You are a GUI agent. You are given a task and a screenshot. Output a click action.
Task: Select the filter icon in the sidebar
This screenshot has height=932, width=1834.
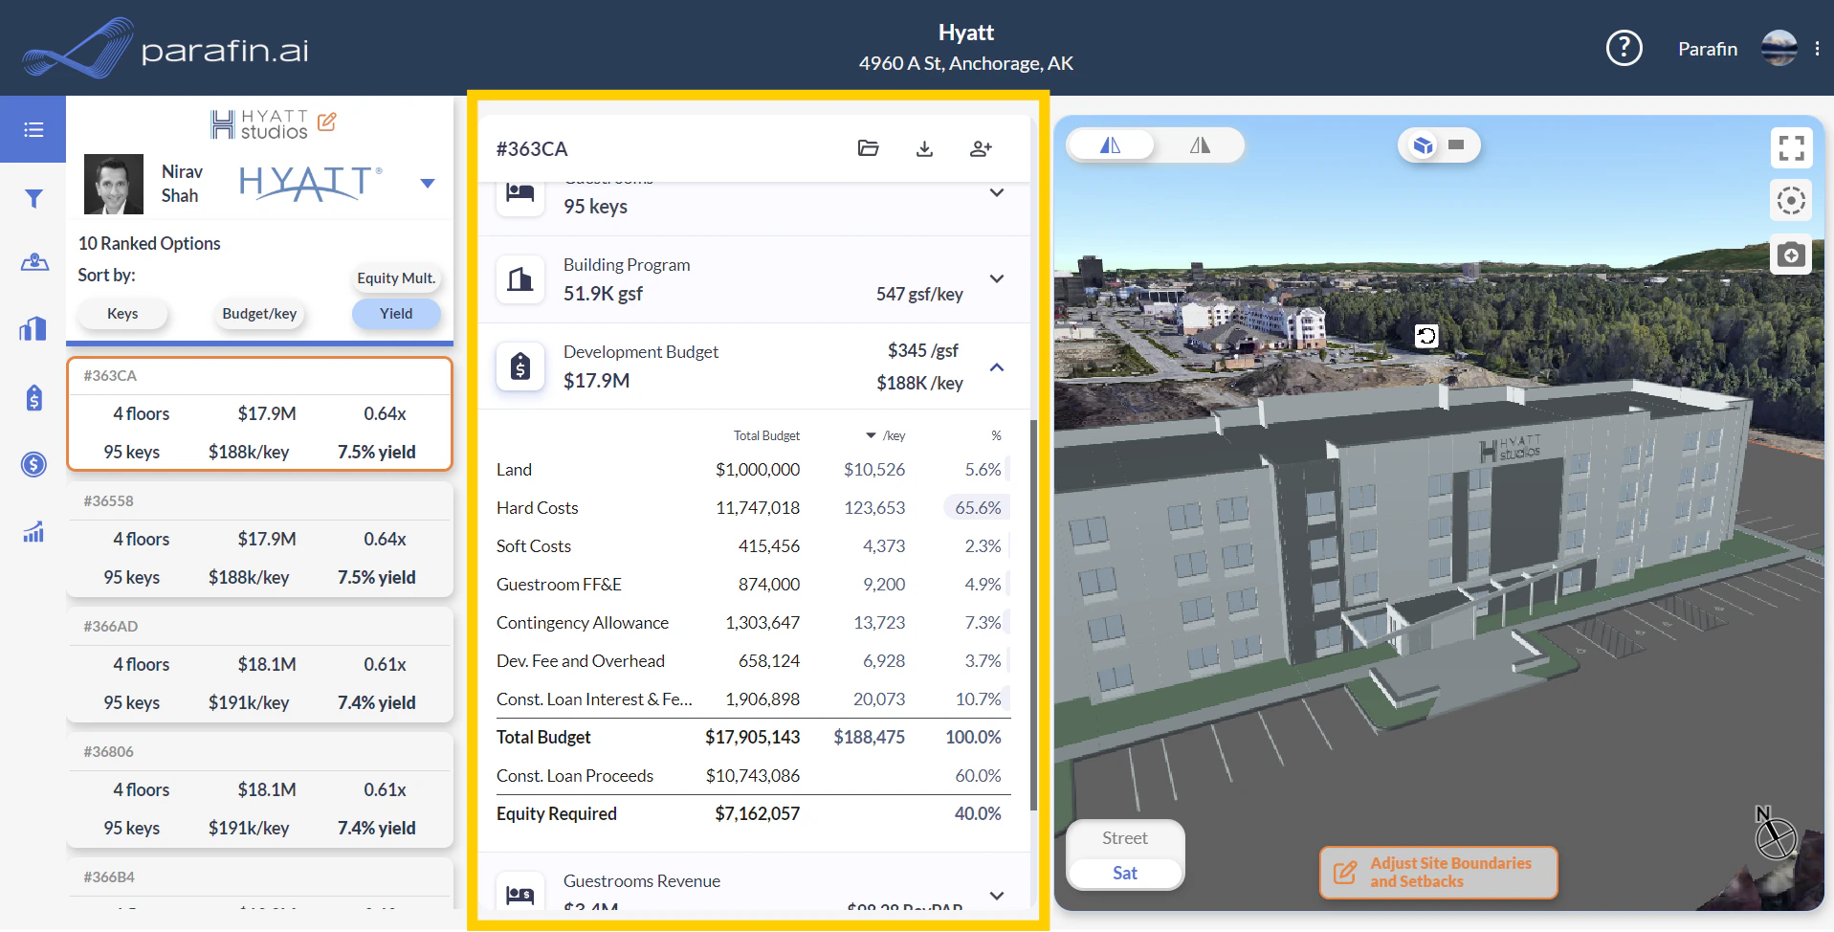(33, 199)
